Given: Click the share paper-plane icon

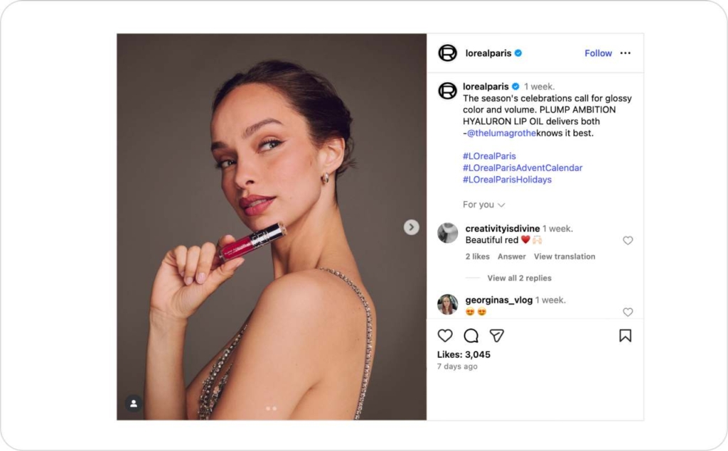Looking at the screenshot, I should 497,335.
